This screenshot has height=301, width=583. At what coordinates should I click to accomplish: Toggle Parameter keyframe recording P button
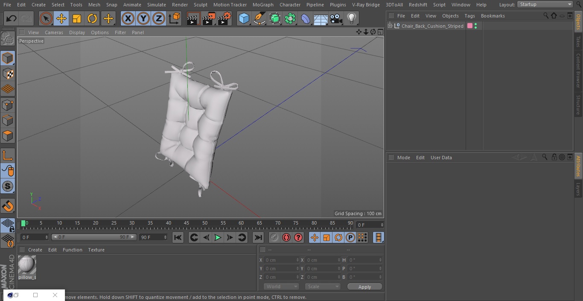(350, 237)
